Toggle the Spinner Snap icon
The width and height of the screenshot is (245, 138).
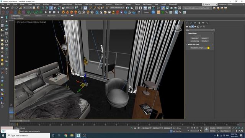102,8
